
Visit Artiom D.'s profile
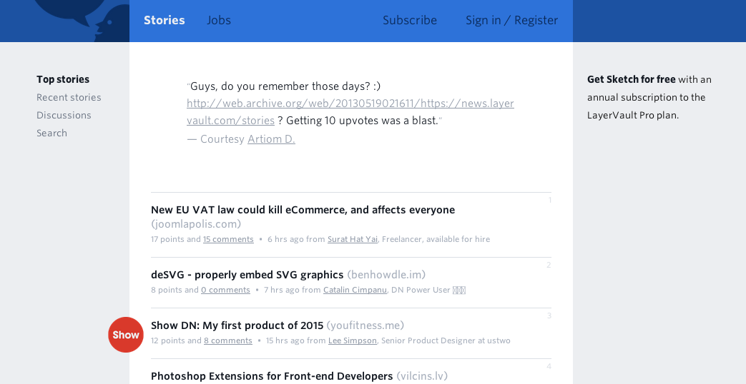pyautogui.click(x=271, y=139)
